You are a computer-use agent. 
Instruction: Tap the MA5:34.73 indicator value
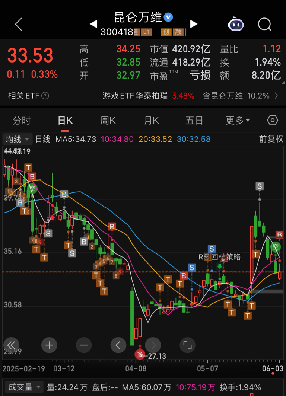click(76, 139)
